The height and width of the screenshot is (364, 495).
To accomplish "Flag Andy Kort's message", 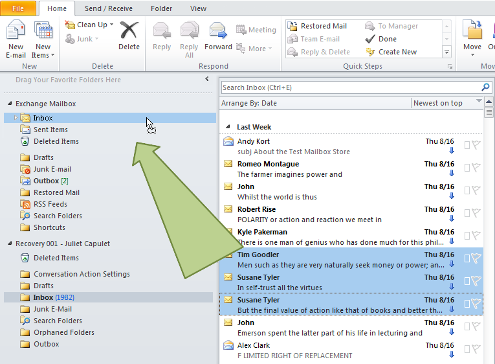I will [x=476, y=145].
